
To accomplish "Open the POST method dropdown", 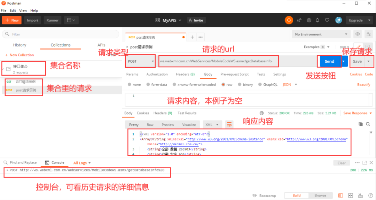I will (x=141, y=61).
